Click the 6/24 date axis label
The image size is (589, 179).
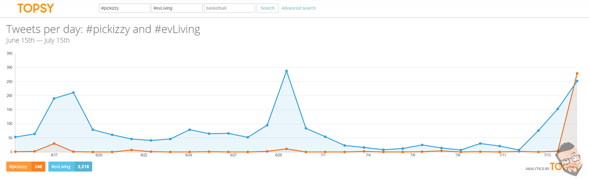pos(188,155)
